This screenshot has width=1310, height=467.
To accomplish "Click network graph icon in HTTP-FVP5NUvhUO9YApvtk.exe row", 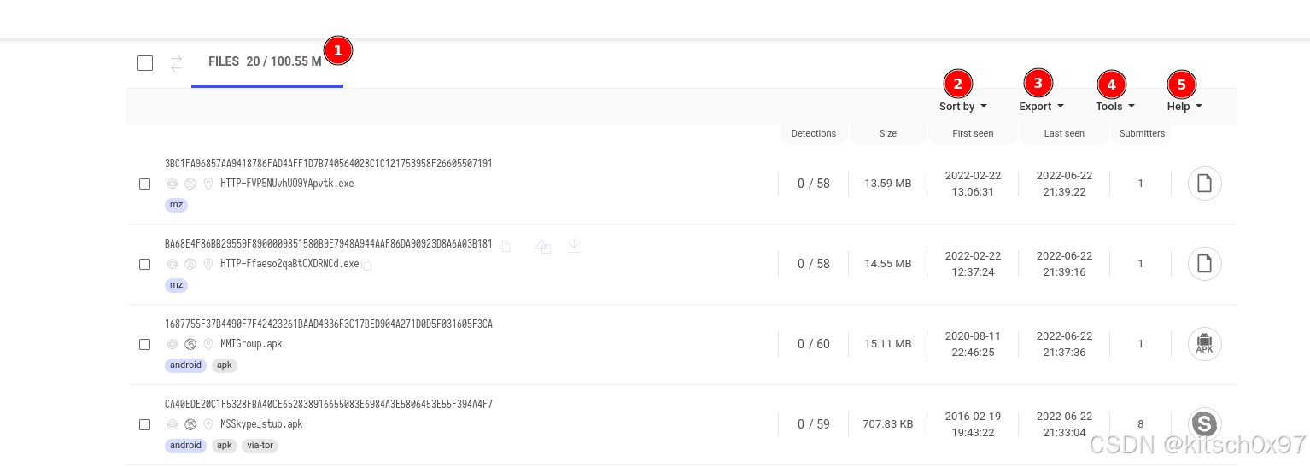I will point(190,184).
